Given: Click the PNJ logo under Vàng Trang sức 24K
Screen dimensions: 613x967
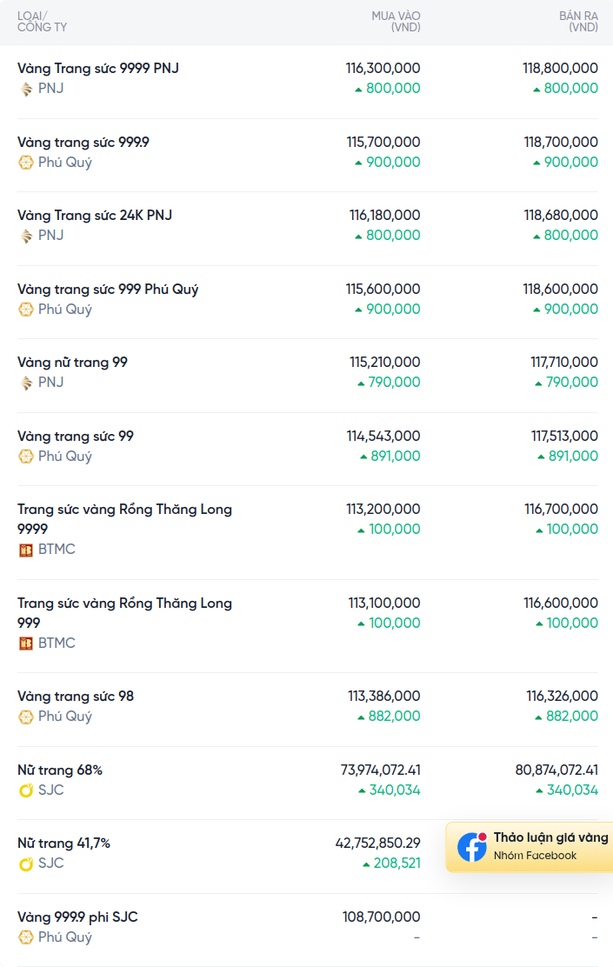Looking at the screenshot, I should [26, 236].
